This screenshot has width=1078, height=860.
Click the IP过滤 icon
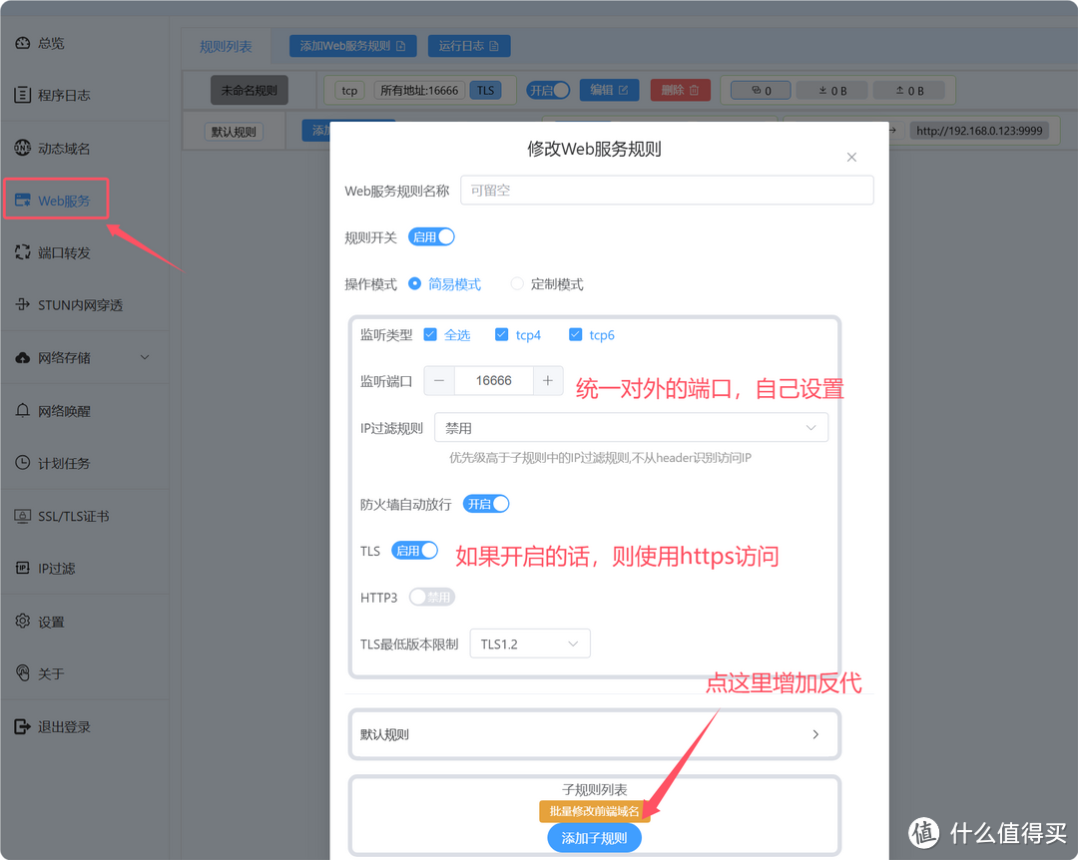[x=23, y=568]
